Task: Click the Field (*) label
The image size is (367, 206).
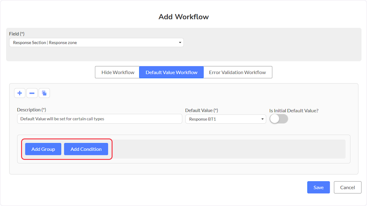Action: (17, 34)
